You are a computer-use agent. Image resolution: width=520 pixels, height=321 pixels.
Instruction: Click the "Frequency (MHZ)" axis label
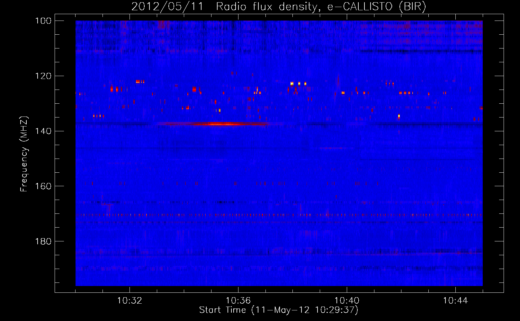[24, 154]
